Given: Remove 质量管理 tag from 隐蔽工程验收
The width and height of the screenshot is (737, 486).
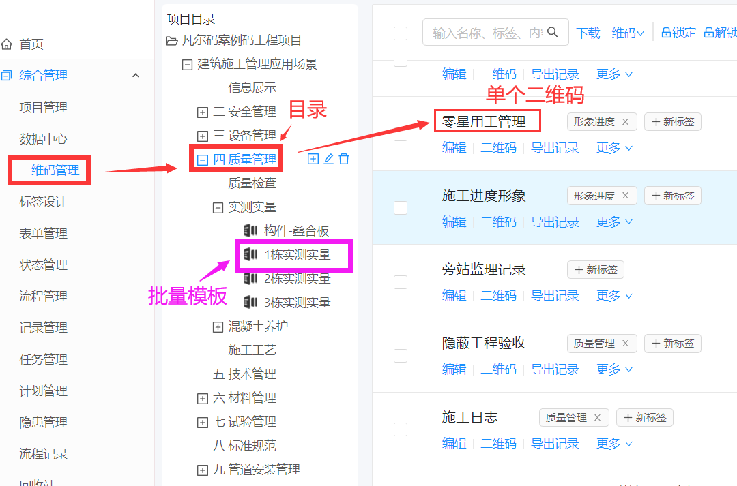Looking at the screenshot, I should point(626,344).
